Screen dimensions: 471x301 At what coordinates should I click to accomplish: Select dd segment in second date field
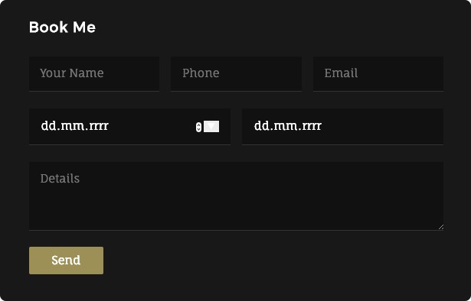coord(262,126)
